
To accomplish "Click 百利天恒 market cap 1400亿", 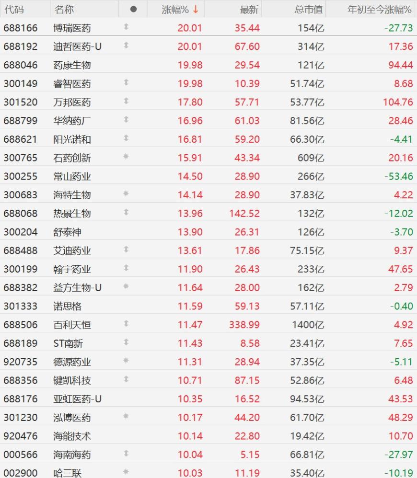I will click(308, 325).
